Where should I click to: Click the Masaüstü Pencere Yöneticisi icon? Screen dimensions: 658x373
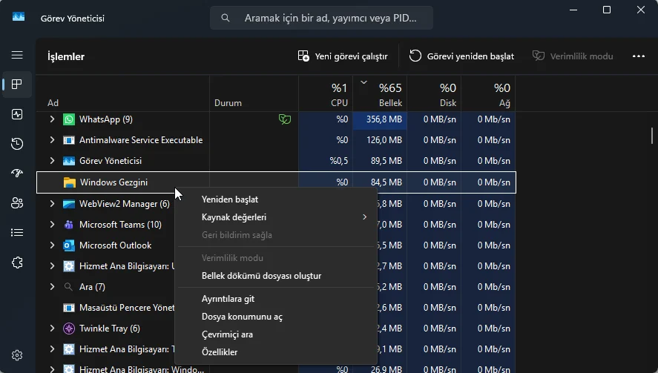click(69, 308)
